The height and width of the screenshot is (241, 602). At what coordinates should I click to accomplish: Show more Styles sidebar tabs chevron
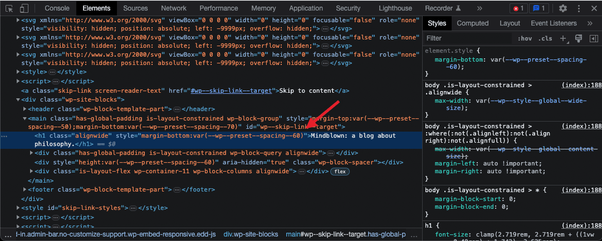[x=590, y=23]
